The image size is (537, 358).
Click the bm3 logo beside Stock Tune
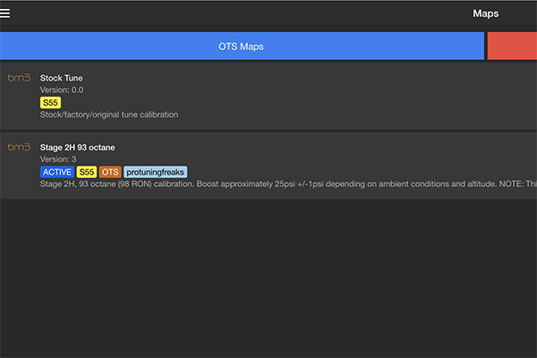[19, 79]
